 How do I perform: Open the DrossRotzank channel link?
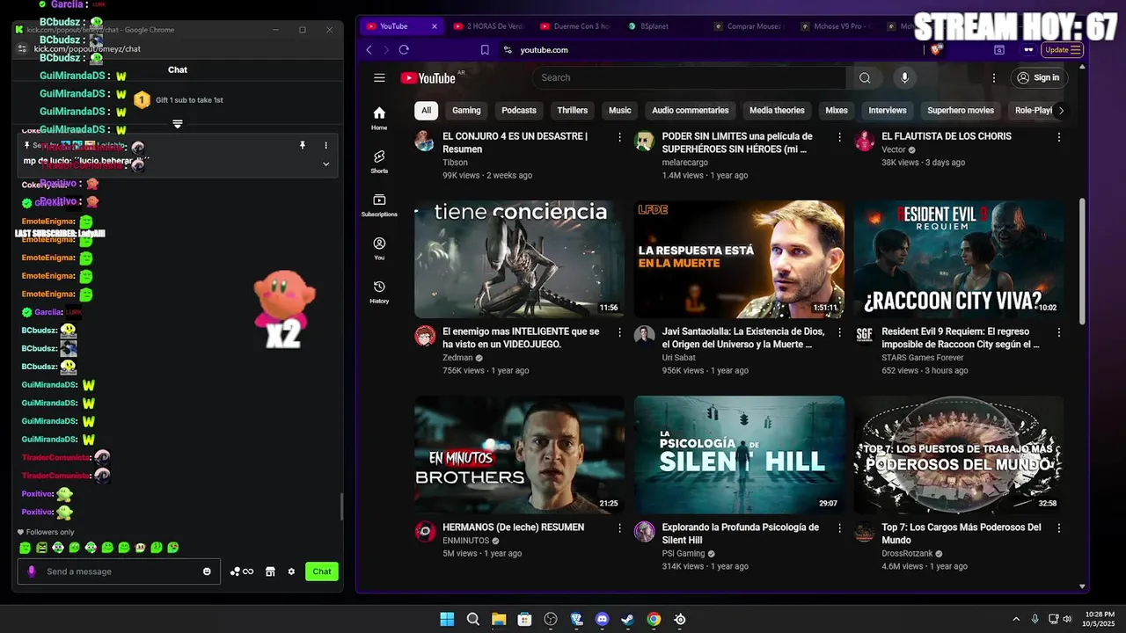pos(906,554)
